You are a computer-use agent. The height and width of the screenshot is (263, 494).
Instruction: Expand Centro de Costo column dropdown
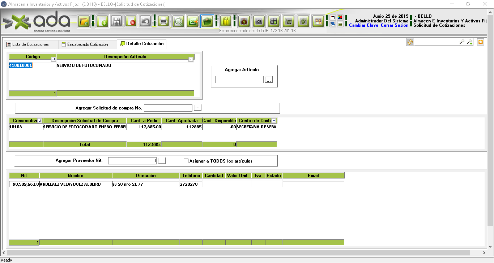[x=274, y=121]
